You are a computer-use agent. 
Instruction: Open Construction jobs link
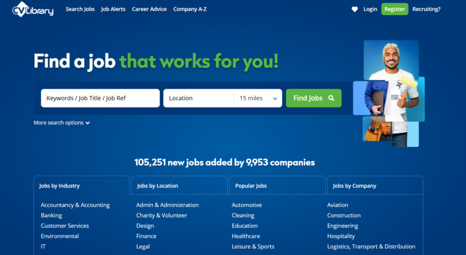point(344,215)
